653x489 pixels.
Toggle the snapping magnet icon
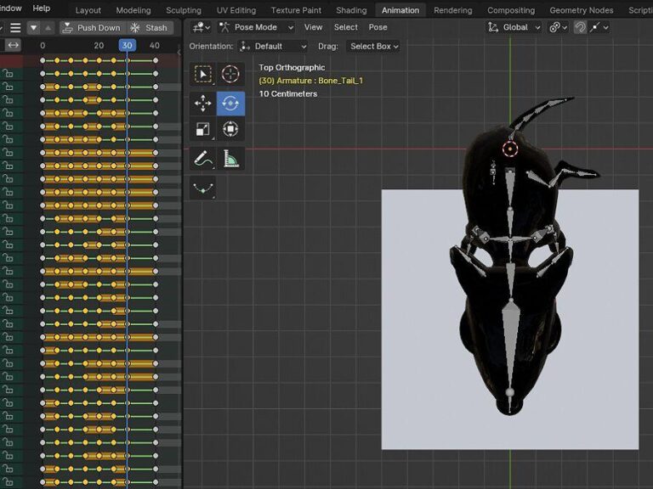pos(580,27)
